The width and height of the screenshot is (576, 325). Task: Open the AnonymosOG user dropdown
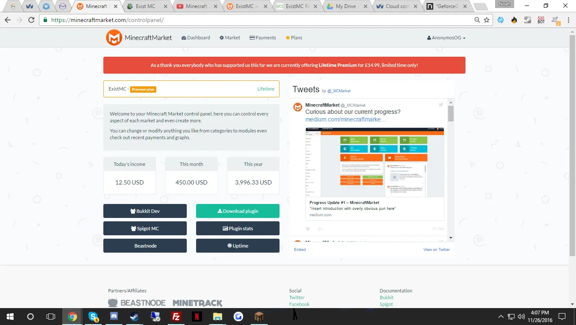pyautogui.click(x=446, y=38)
